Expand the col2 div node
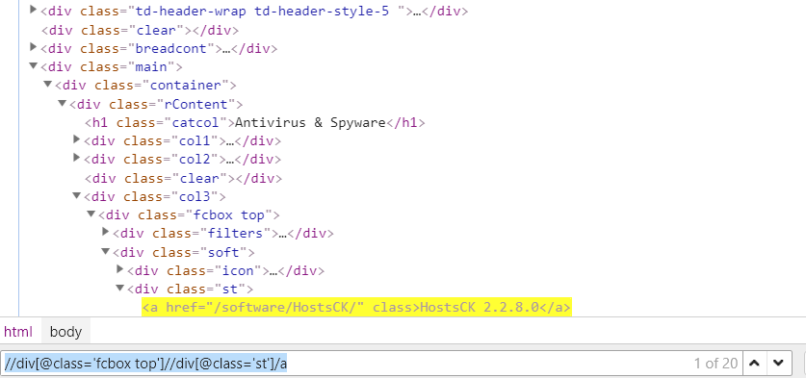Viewport: 806px width, 378px height. [x=77, y=157]
